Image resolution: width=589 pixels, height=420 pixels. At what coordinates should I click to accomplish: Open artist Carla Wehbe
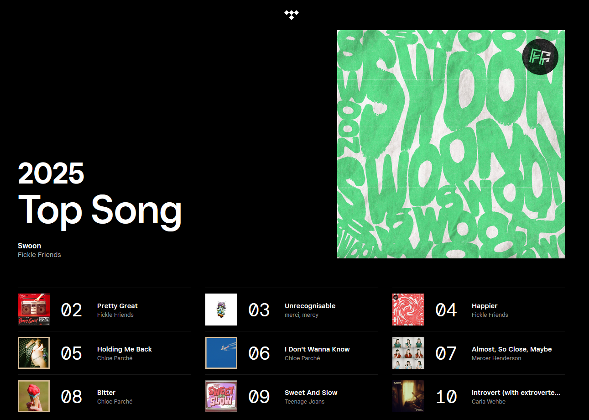click(x=489, y=402)
